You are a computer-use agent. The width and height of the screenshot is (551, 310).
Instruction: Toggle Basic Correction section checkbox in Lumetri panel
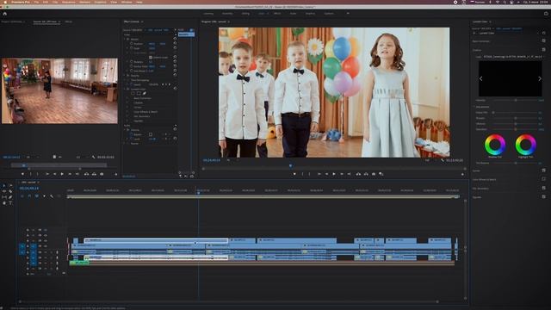(x=543, y=41)
